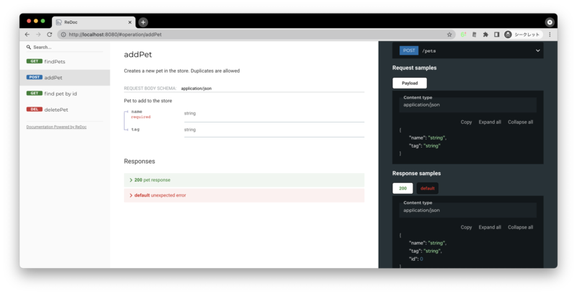
Task: Expand the 200 pet response section
Action: click(x=244, y=180)
